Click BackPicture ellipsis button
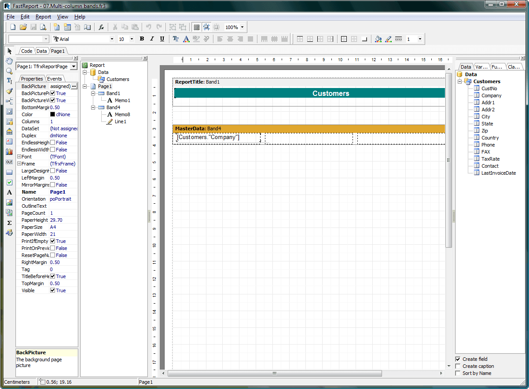This screenshot has height=389, width=529. [x=74, y=86]
